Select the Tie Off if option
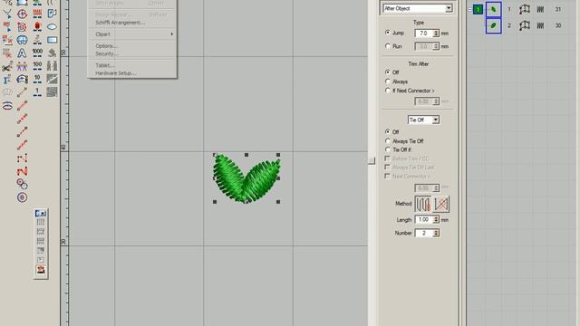The height and width of the screenshot is (326, 580). click(388, 149)
